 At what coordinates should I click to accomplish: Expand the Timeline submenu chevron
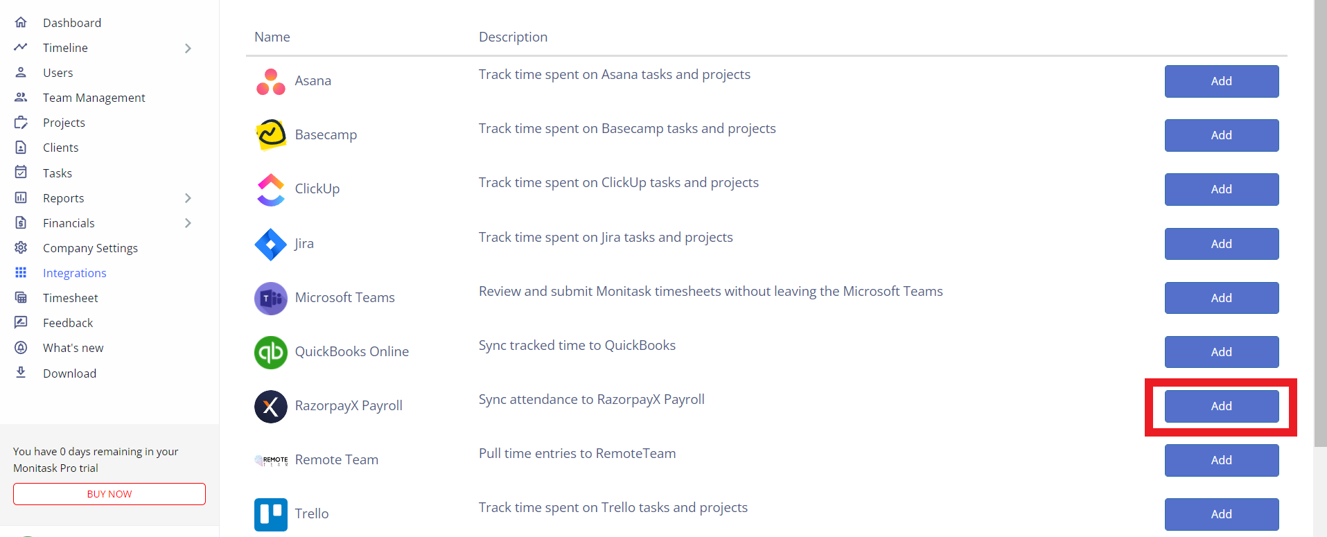[188, 48]
